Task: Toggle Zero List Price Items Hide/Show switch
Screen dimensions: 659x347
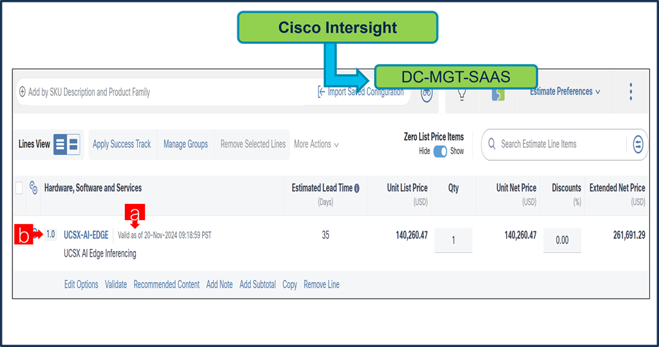Action: tap(440, 151)
